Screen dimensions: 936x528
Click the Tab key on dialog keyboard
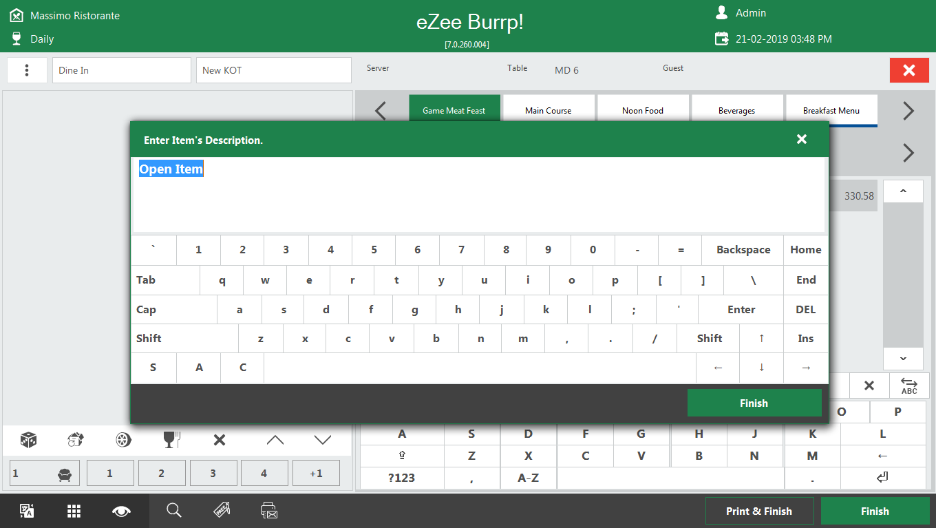165,280
